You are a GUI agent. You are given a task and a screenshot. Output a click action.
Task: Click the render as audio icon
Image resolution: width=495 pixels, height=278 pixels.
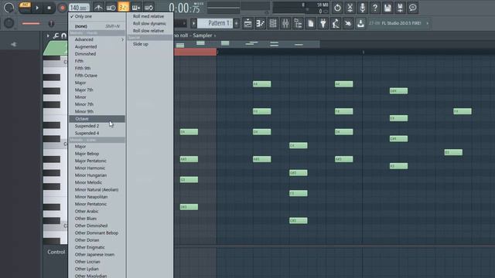(400, 8)
